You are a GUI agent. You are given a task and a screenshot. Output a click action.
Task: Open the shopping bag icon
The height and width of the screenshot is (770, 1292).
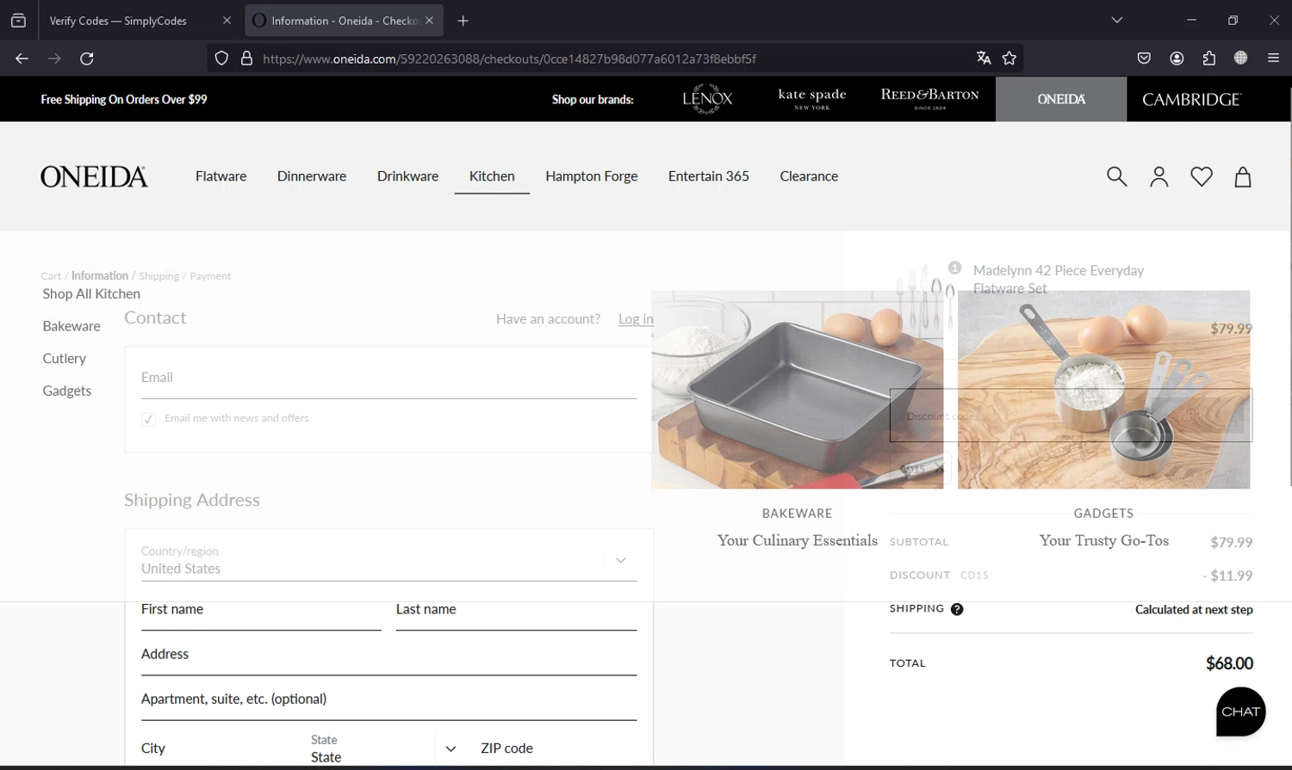[x=1242, y=176]
